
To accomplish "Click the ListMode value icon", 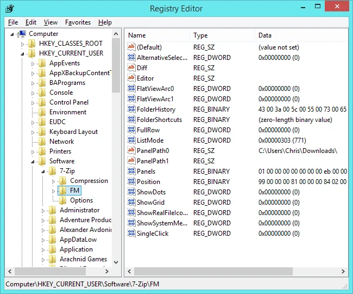I will (x=131, y=140).
